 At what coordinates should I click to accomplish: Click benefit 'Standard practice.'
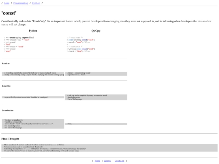74,97
